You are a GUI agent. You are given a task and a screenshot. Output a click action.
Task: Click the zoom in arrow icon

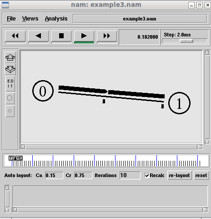[10, 57]
